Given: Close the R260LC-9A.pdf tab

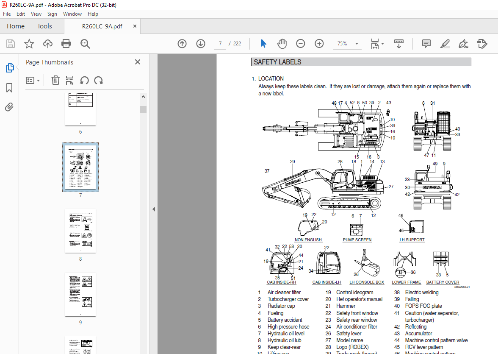Looking at the screenshot, I should point(135,26).
